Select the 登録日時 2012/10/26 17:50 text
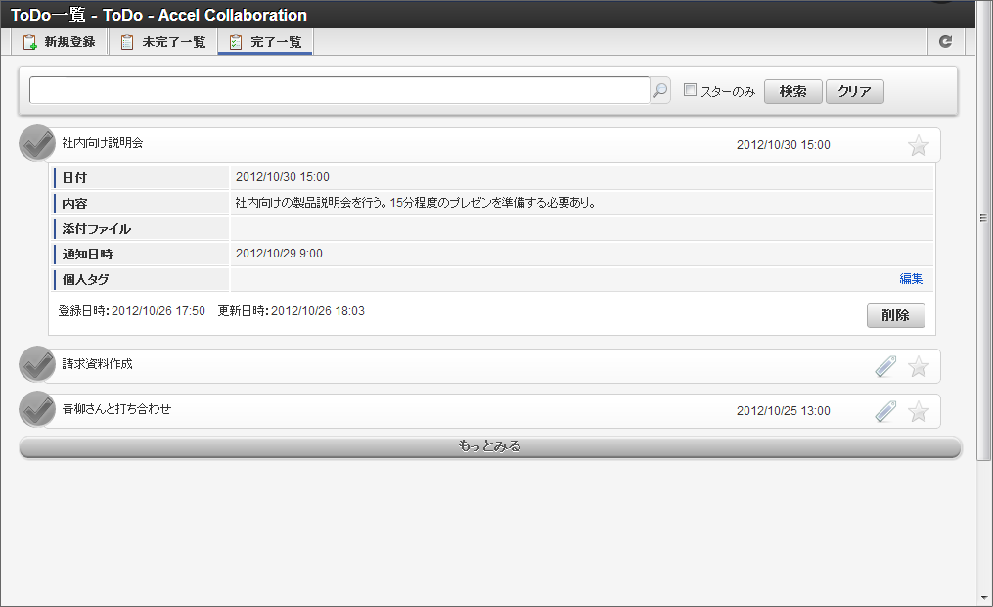 pyautogui.click(x=132, y=311)
